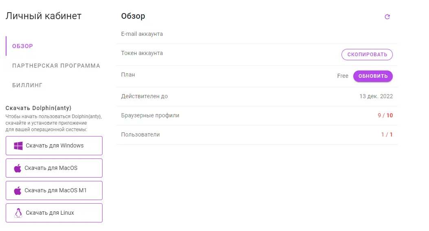Copy account token with Скопировать button

pyautogui.click(x=367, y=55)
